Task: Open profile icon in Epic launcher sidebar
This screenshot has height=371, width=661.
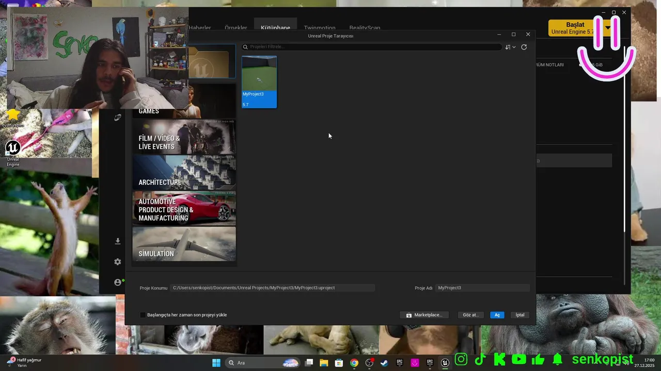Action: [118, 282]
